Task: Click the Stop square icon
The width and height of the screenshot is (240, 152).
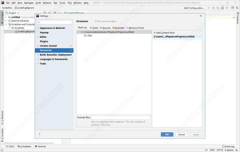Action: click(x=227, y=8)
